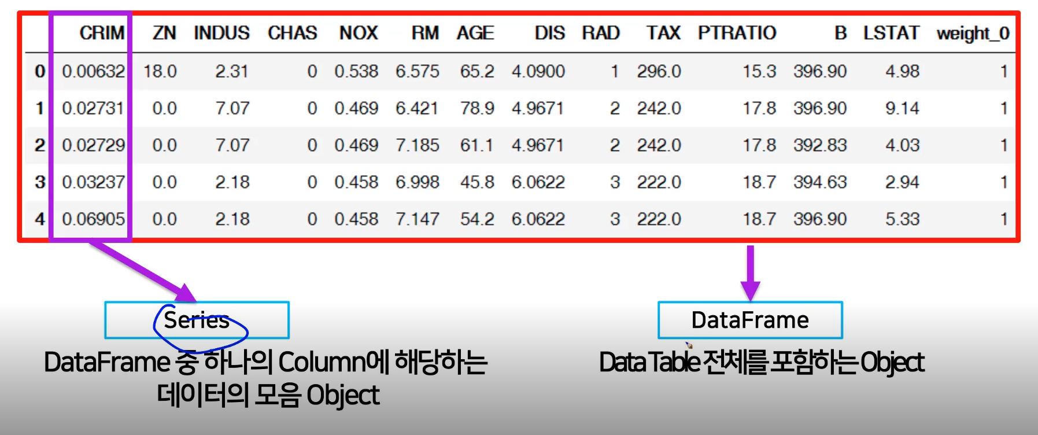Select the PTRATIO column header
This screenshot has width=1038, height=435.
tap(737, 33)
